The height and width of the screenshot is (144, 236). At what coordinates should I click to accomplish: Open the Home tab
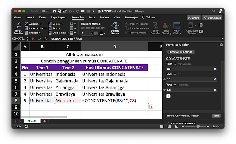[18, 17]
